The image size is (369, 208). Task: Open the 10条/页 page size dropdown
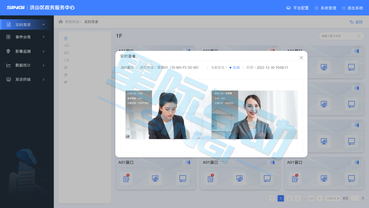[333, 198]
